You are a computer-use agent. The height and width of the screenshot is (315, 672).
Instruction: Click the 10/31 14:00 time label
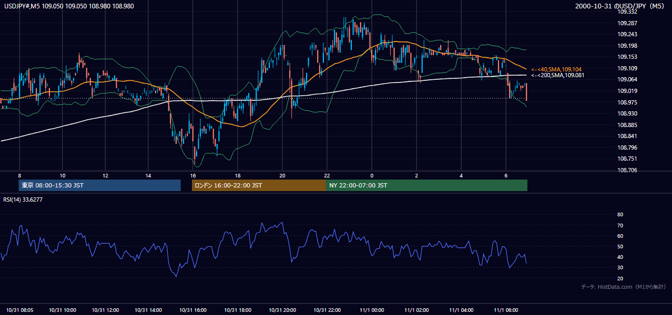[x=149, y=310]
